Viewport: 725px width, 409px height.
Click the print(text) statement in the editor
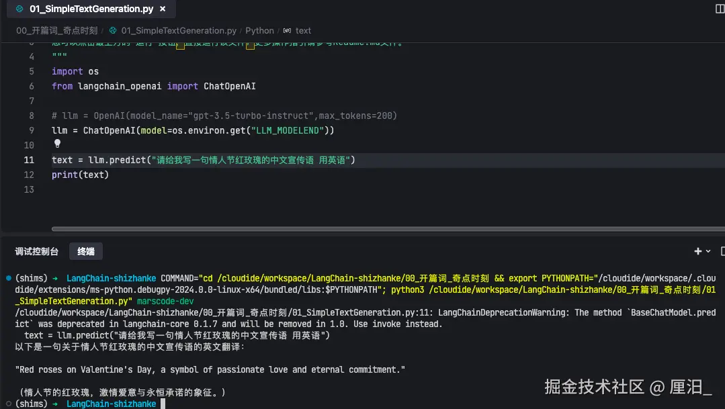click(x=81, y=175)
